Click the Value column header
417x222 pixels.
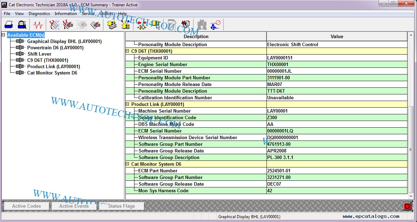337,36
